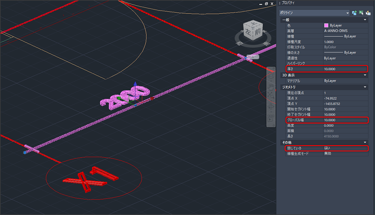Click the Select Objects icon in Properties
The height and width of the screenshot is (215, 375).
tap(361, 13)
